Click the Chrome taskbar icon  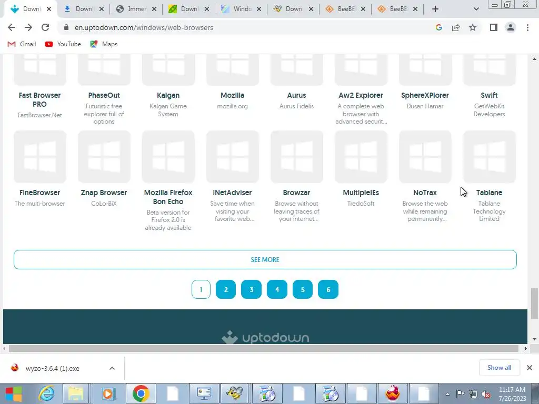click(141, 393)
